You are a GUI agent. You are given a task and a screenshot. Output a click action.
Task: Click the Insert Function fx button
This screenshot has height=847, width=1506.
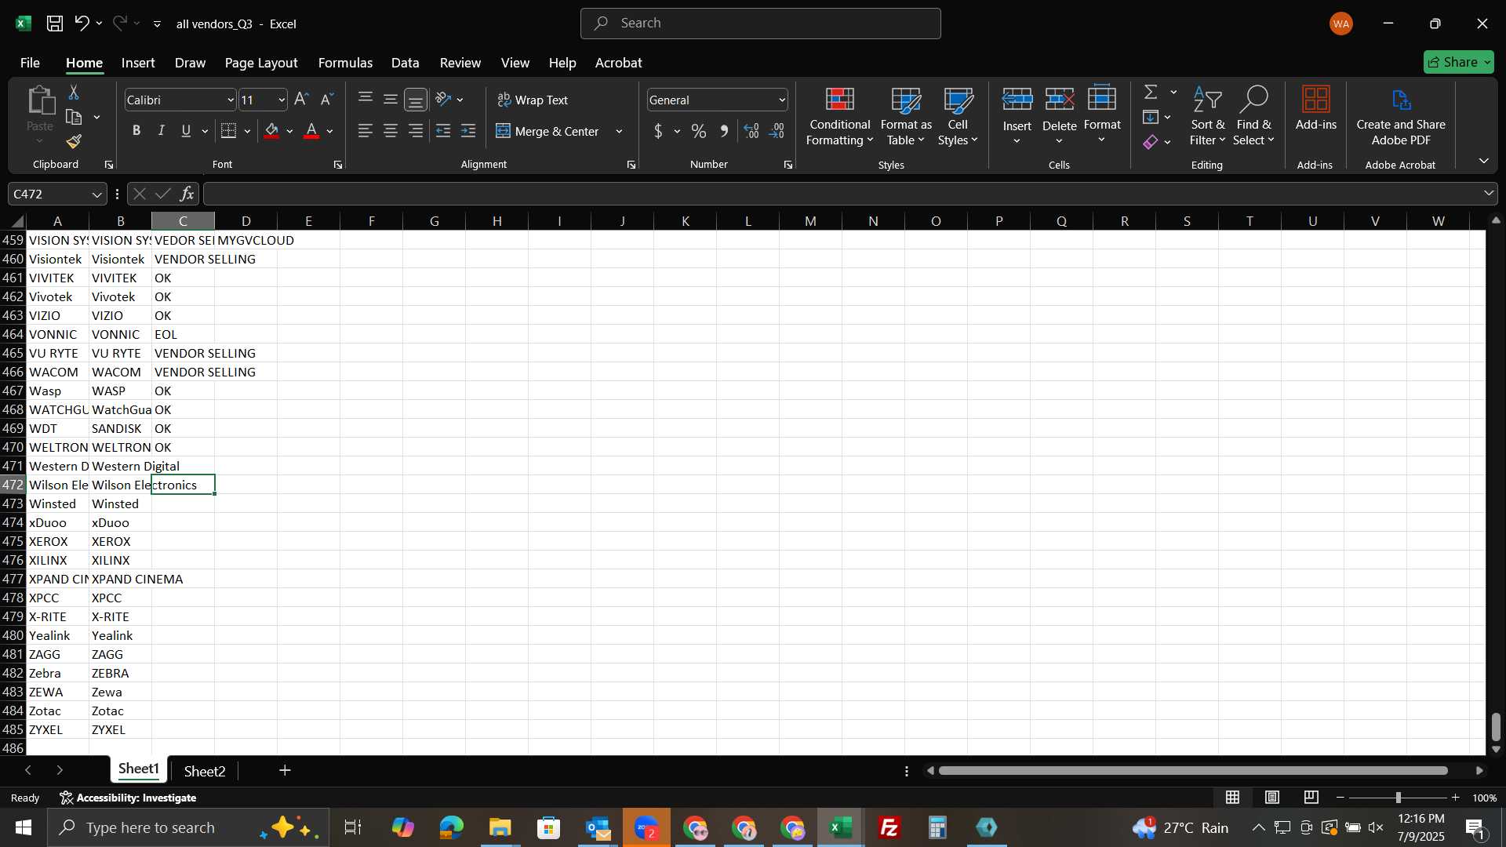(x=187, y=194)
